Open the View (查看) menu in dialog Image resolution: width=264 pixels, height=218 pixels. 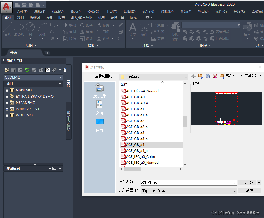(232, 76)
